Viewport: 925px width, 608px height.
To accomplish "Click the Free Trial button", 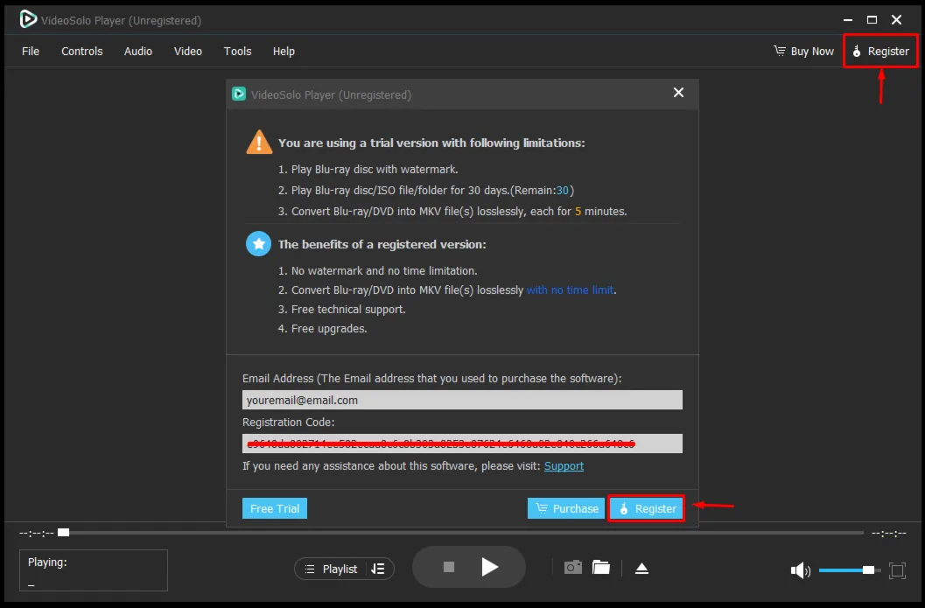I will (x=274, y=508).
